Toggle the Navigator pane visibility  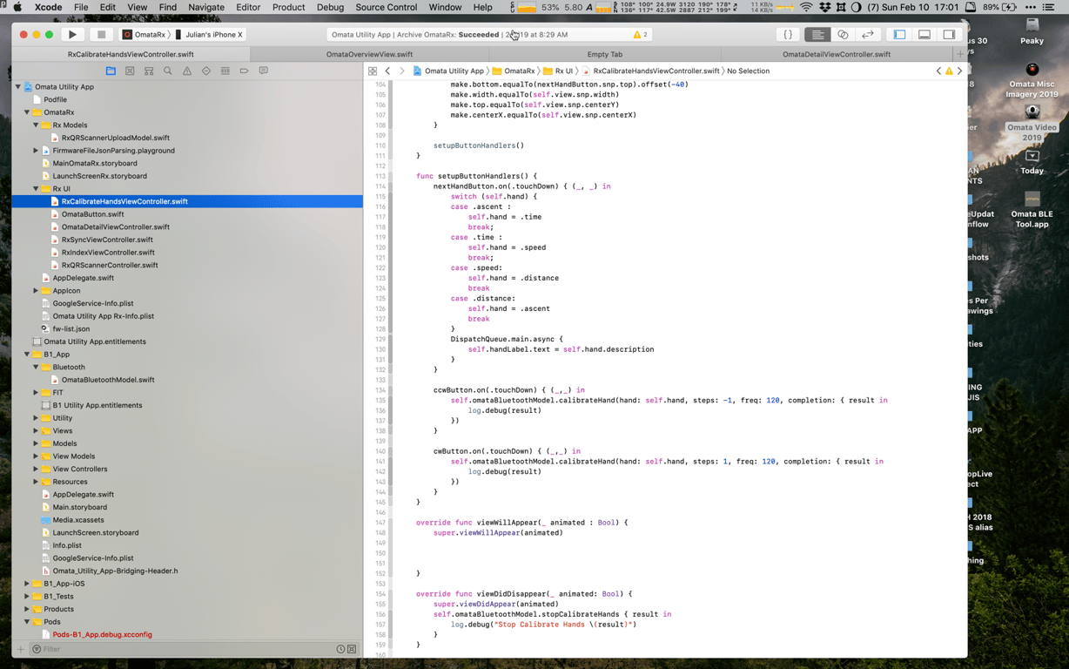point(899,35)
